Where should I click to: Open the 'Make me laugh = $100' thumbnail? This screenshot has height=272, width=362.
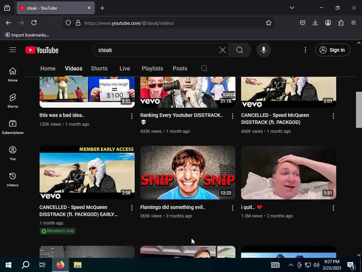[87, 92]
